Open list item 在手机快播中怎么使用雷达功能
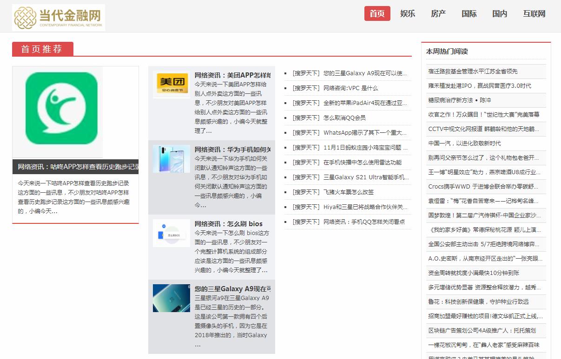Viewport: 561px width, 359px height. 363,162
